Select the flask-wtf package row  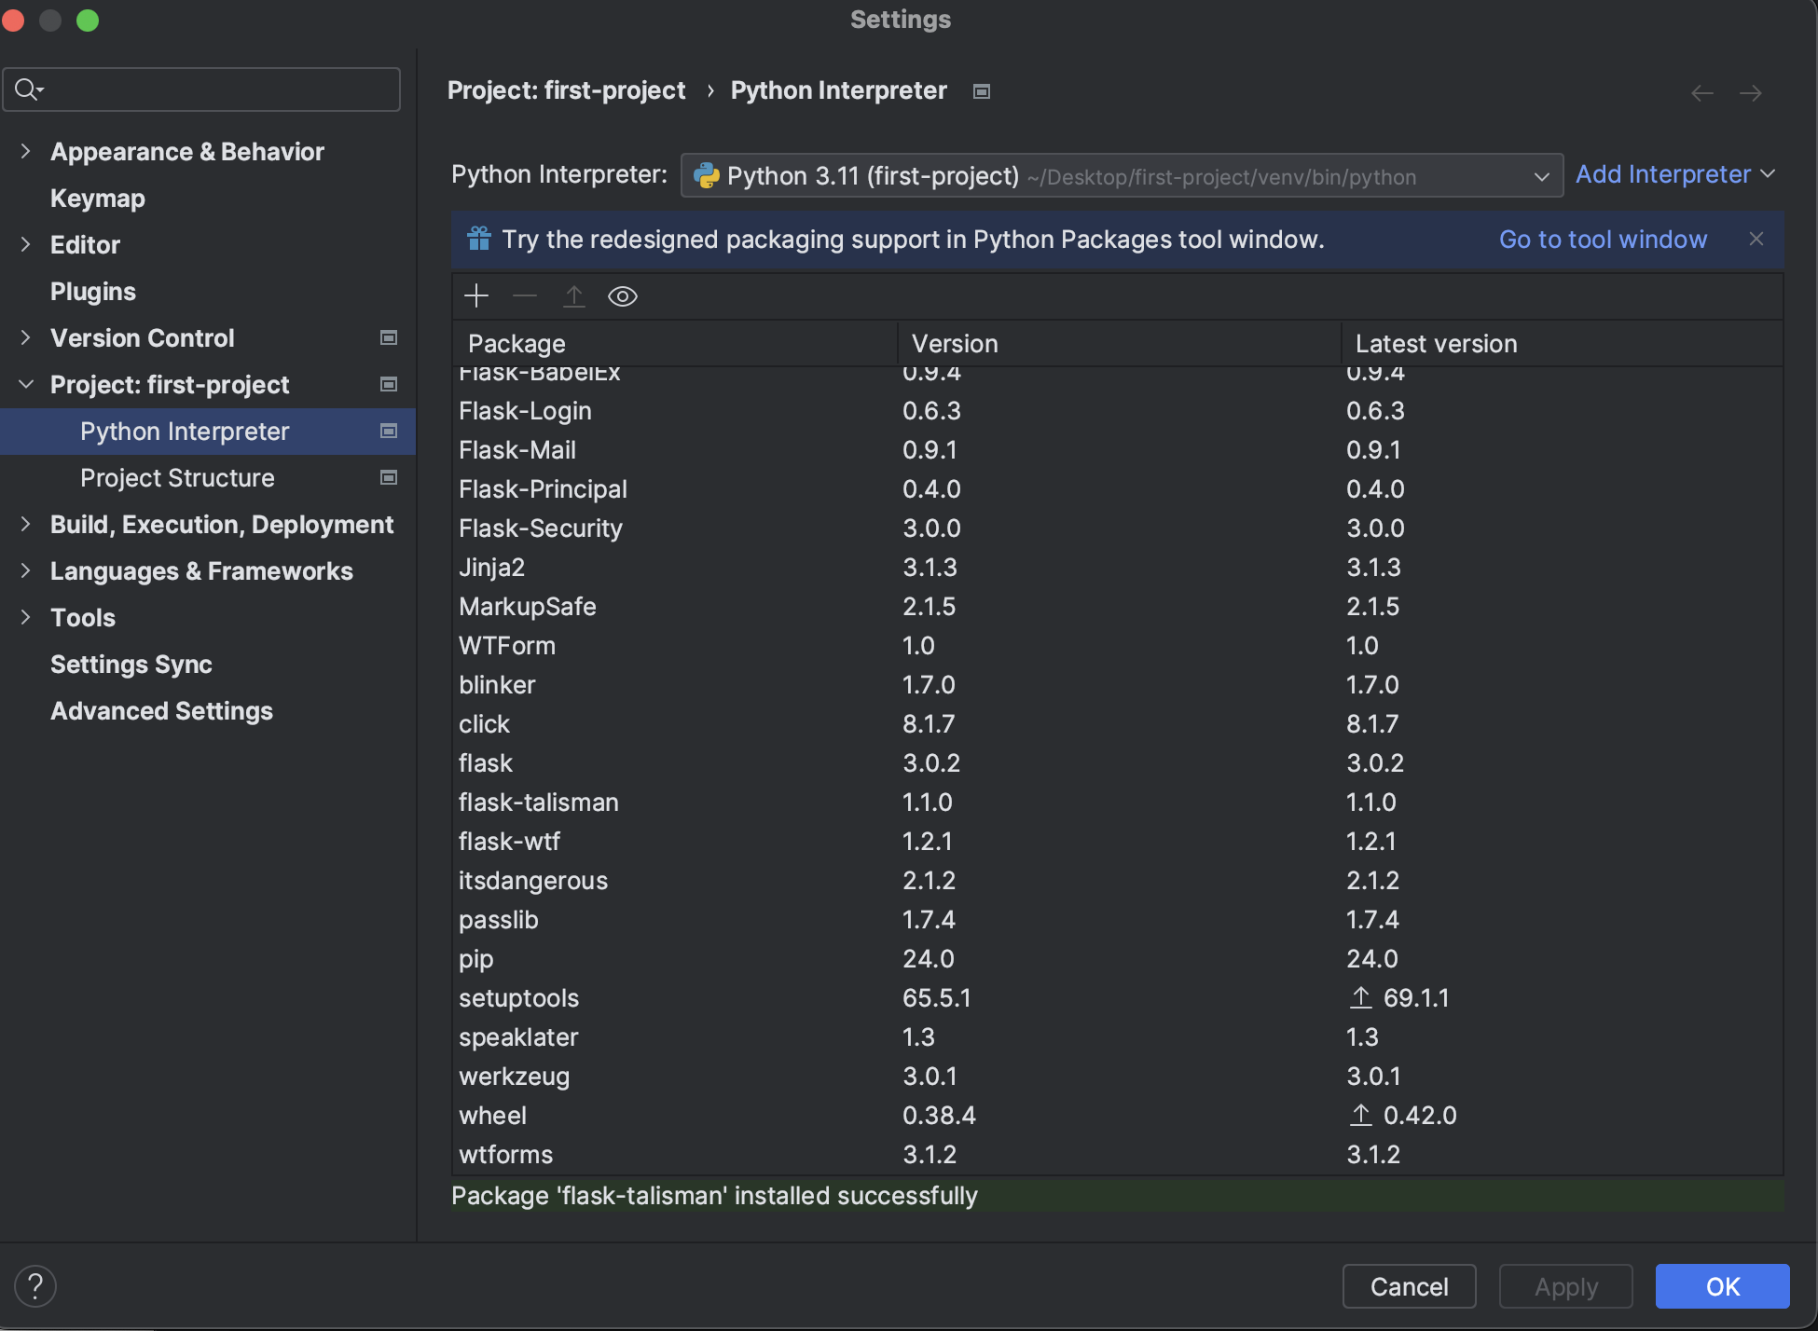(x=1117, y=841)
